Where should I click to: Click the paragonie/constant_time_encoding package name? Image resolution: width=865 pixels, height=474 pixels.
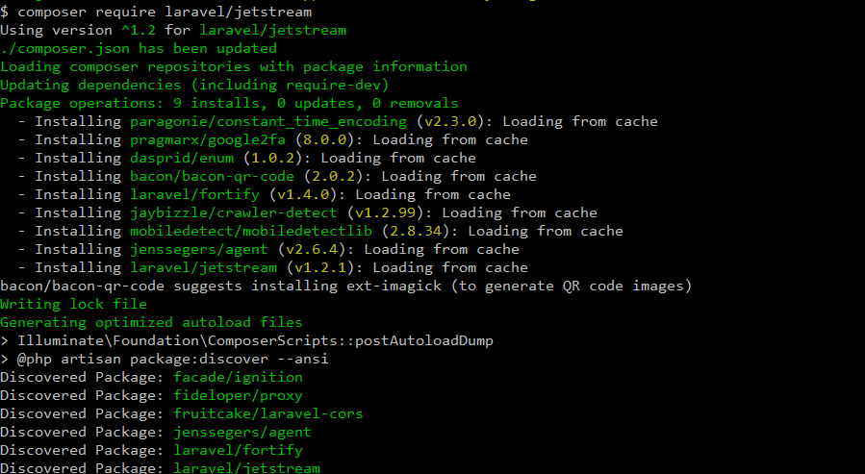pos(268,121)
